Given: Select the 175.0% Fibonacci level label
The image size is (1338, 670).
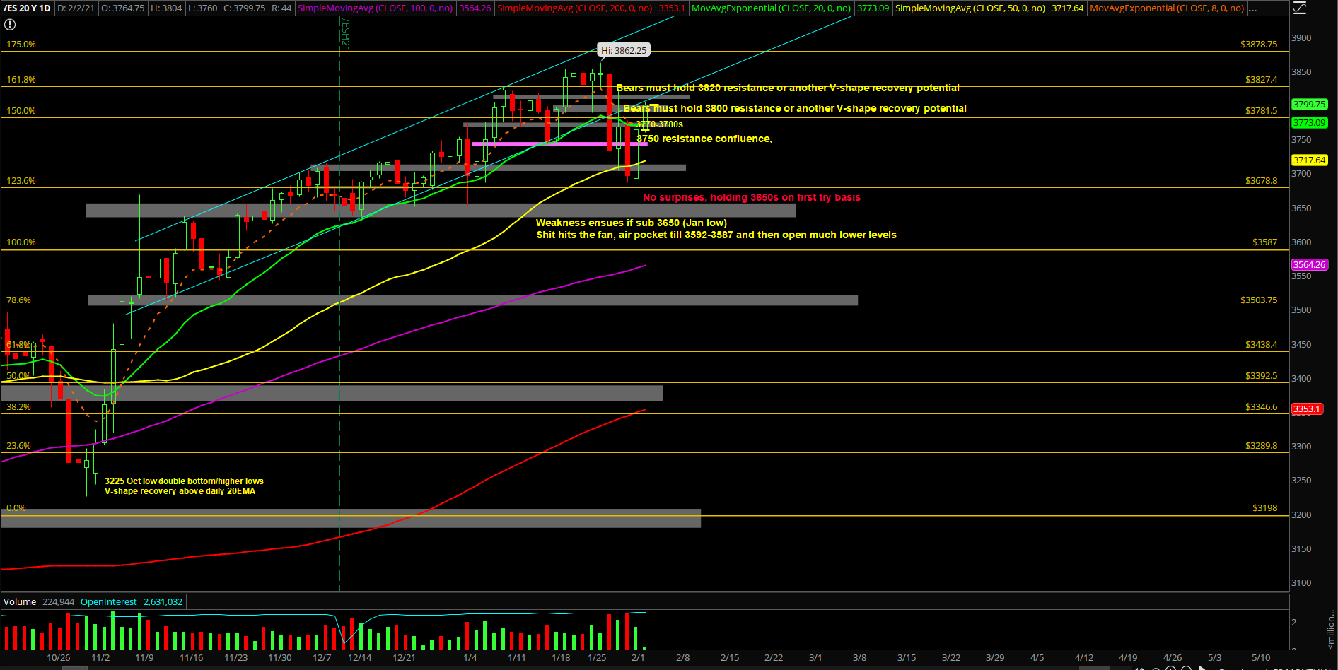Looking at the screenshot, I should (x=21, y=45).
